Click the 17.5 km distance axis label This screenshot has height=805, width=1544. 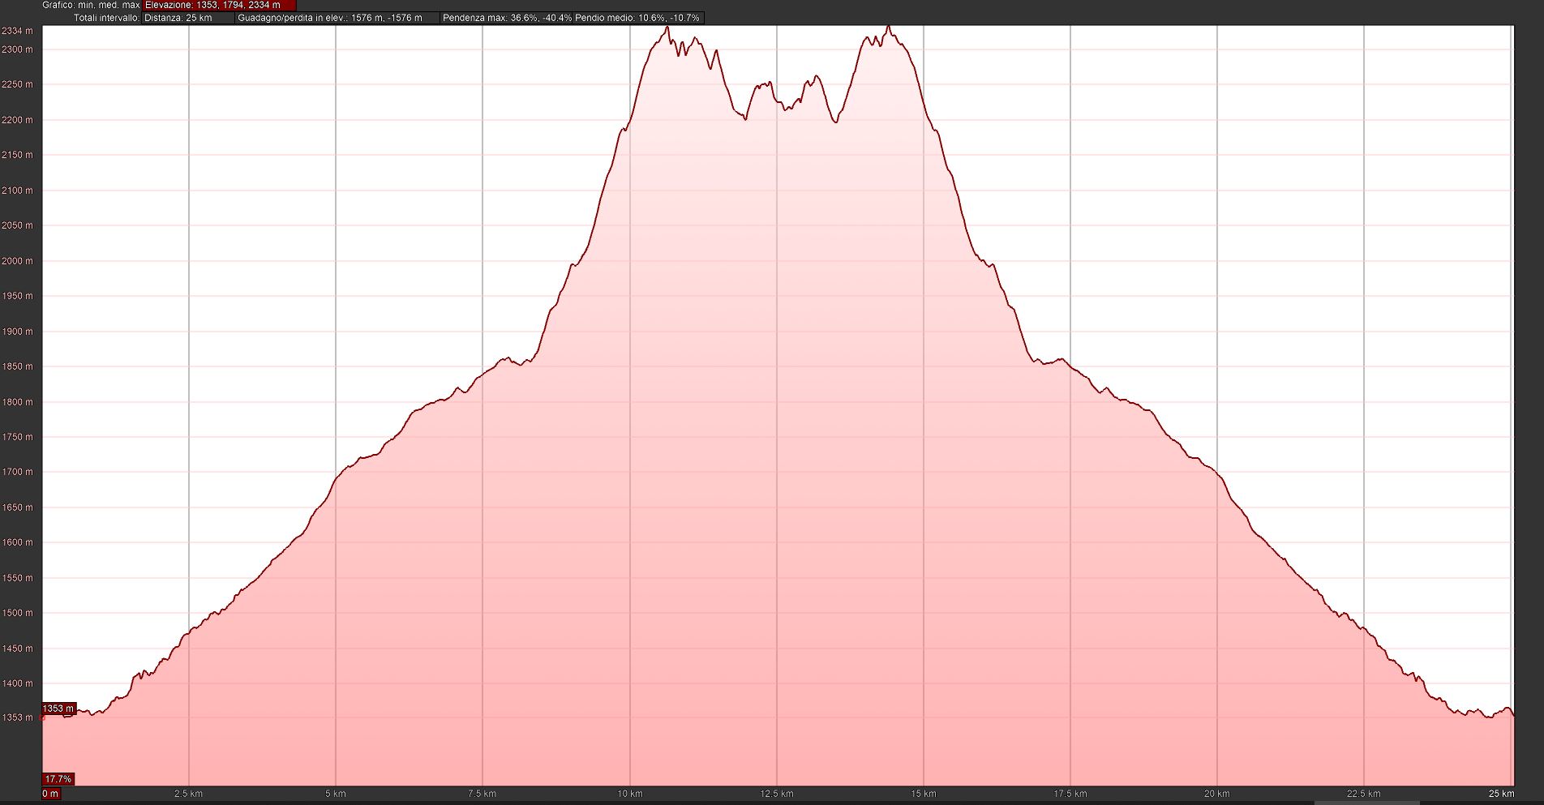(x=1070, y=794)
